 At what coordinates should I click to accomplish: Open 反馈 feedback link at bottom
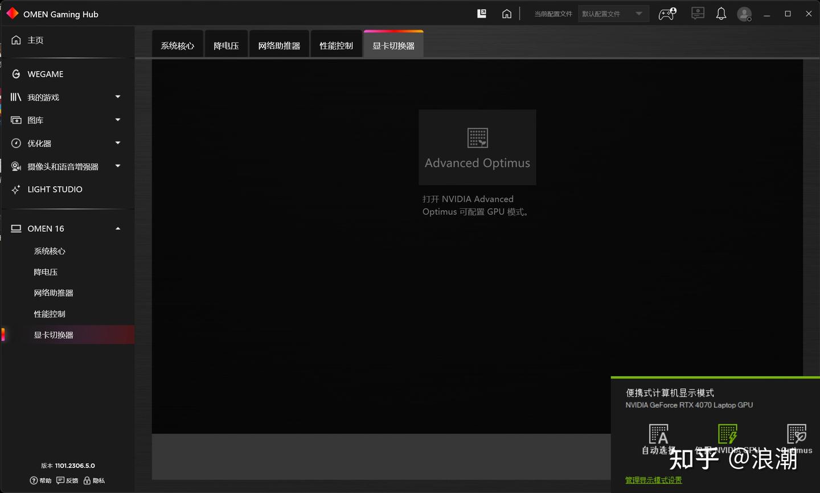pyautogui.click(x=67, y=480)
